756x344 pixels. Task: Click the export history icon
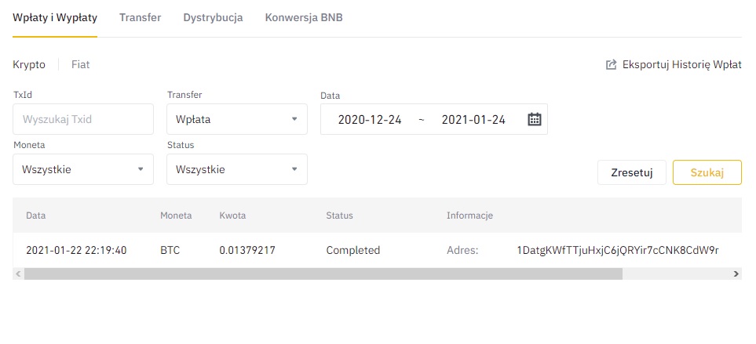611,64
